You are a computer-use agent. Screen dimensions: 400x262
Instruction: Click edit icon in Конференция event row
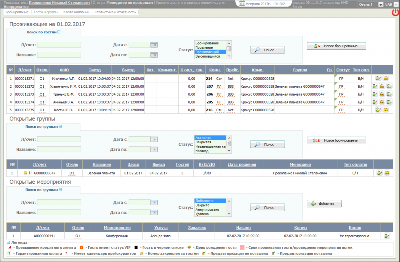(386, 236)
